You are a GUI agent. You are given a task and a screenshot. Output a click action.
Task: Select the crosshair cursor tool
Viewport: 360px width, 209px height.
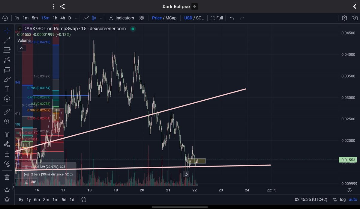(7, 31)
